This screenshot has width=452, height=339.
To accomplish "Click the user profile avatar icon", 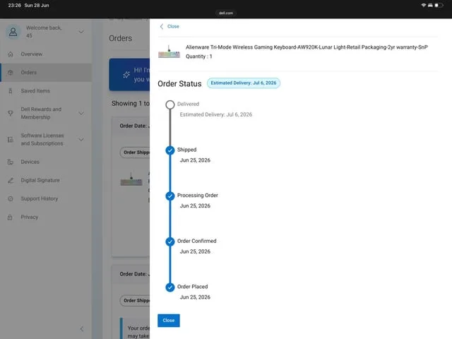I will point(13,31).
